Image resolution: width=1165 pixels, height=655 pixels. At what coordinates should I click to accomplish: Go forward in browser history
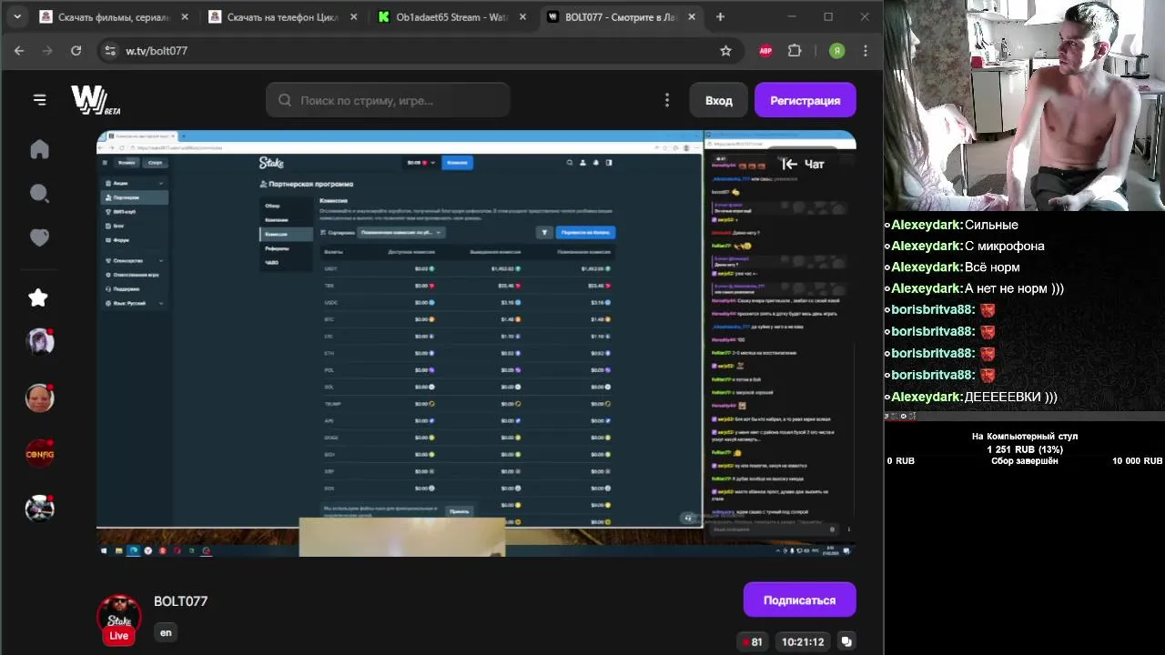tap(47, 51)
